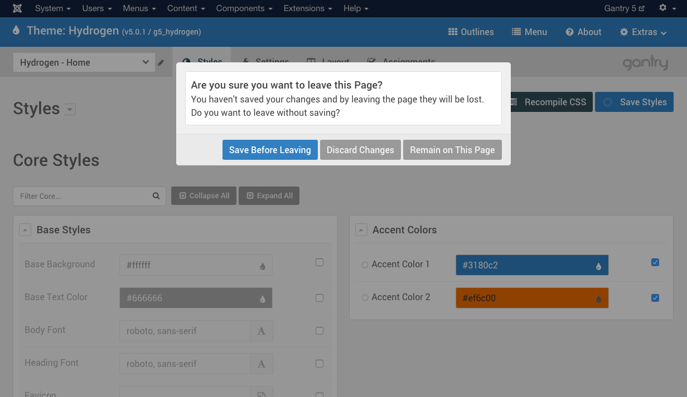Toggle the Body Font override checkbox
This screenshot has height=397, width=687.
coord(320,331)
